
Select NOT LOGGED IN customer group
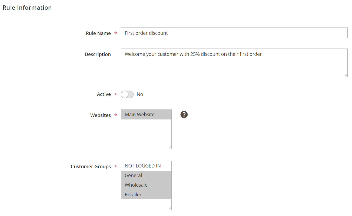tap(146, 166)
